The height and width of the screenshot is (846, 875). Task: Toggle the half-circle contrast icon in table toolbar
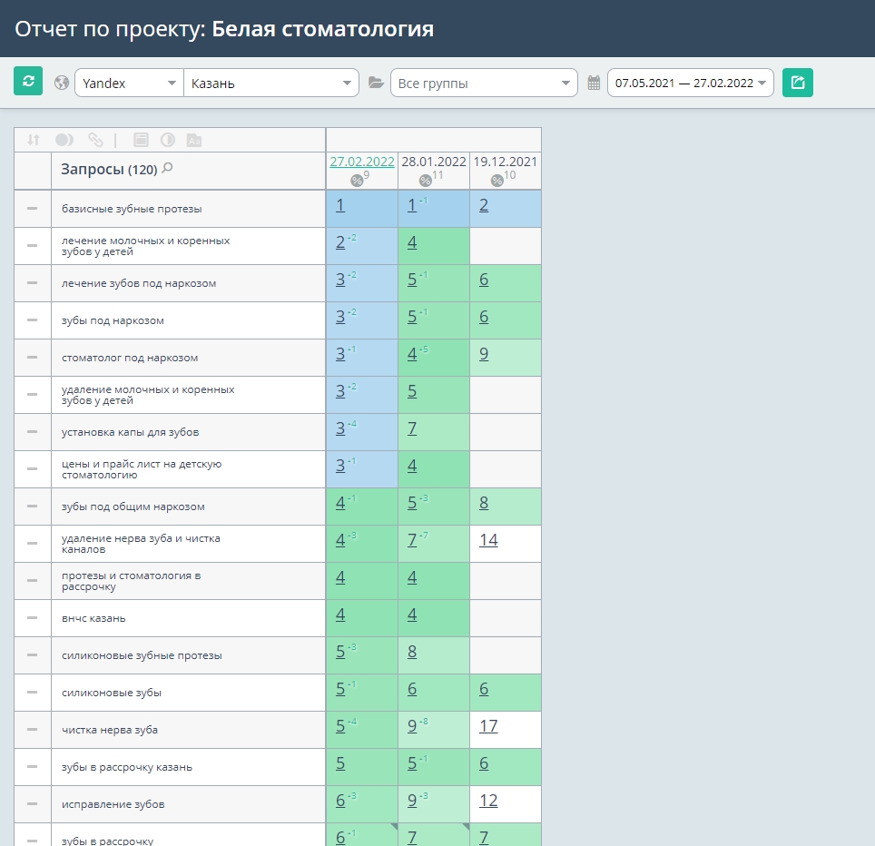tap(167, 140)
